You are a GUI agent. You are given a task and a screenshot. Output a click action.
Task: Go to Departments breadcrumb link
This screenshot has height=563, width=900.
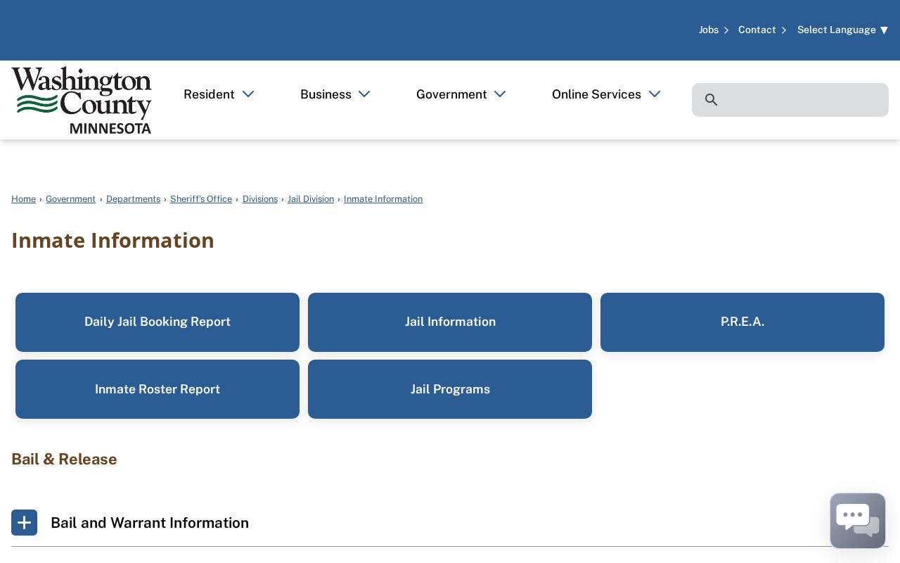(133, 199)
